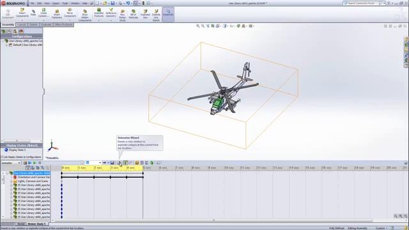Expand Assembly Features dropdown arrow
Viewport: 409px width, 230px height.
(x=99, y=20)
